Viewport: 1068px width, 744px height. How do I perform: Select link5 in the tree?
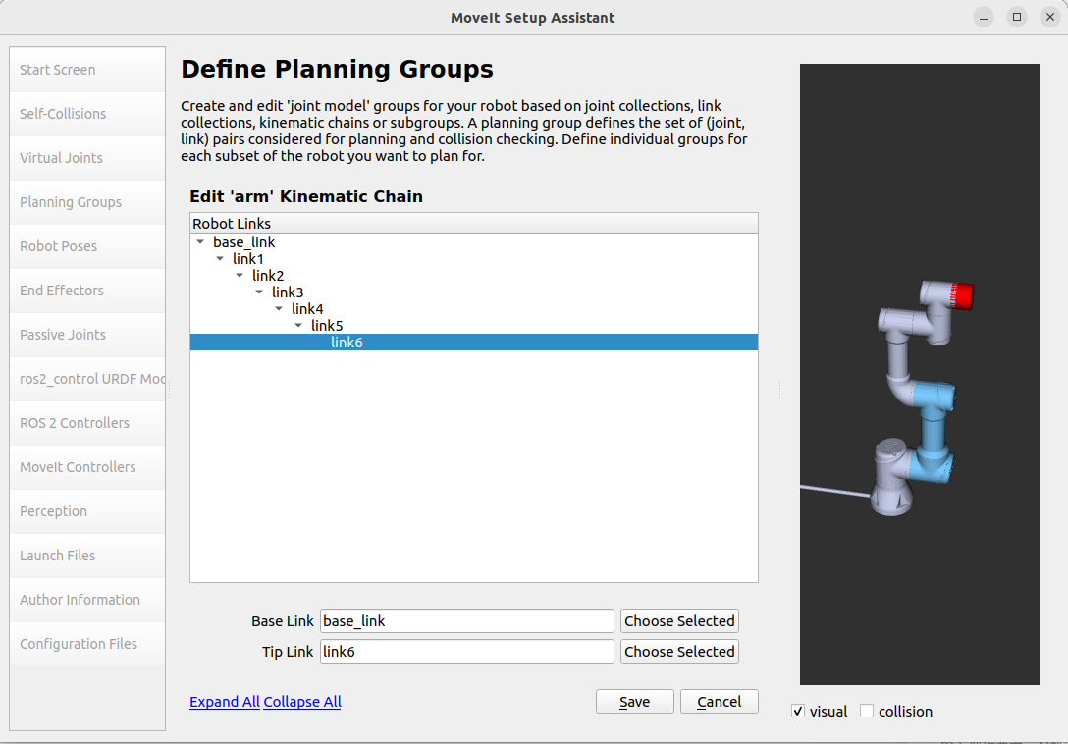tap(327, 326)
